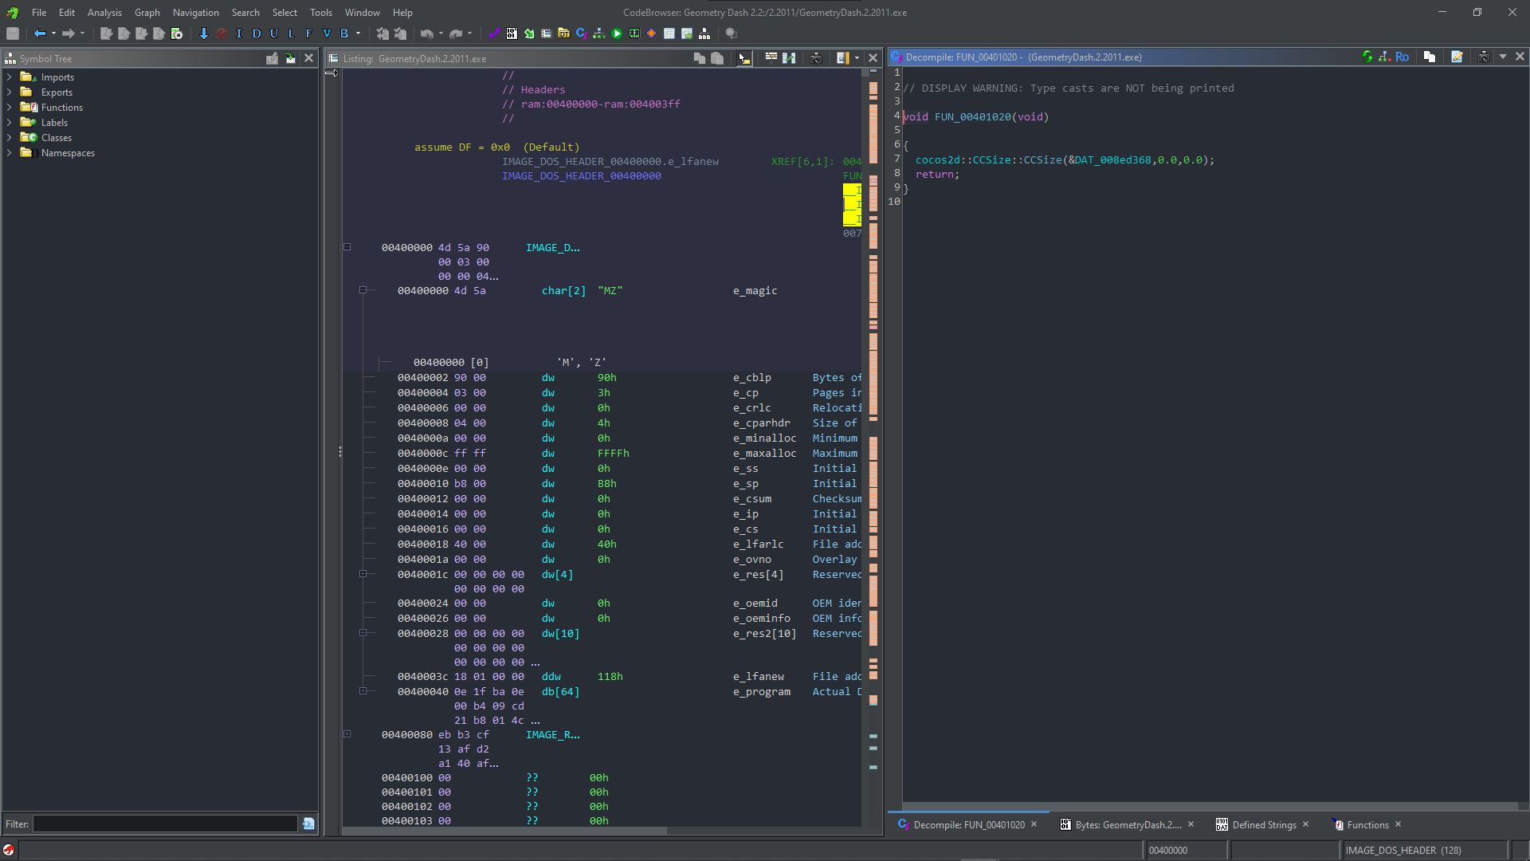
Task: Click the green play script icon
Action: pos(617,33)
